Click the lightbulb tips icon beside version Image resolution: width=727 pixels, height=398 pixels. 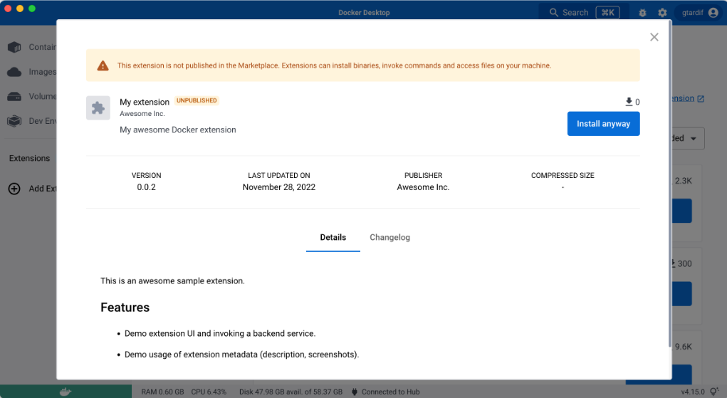tap(714, 392)
